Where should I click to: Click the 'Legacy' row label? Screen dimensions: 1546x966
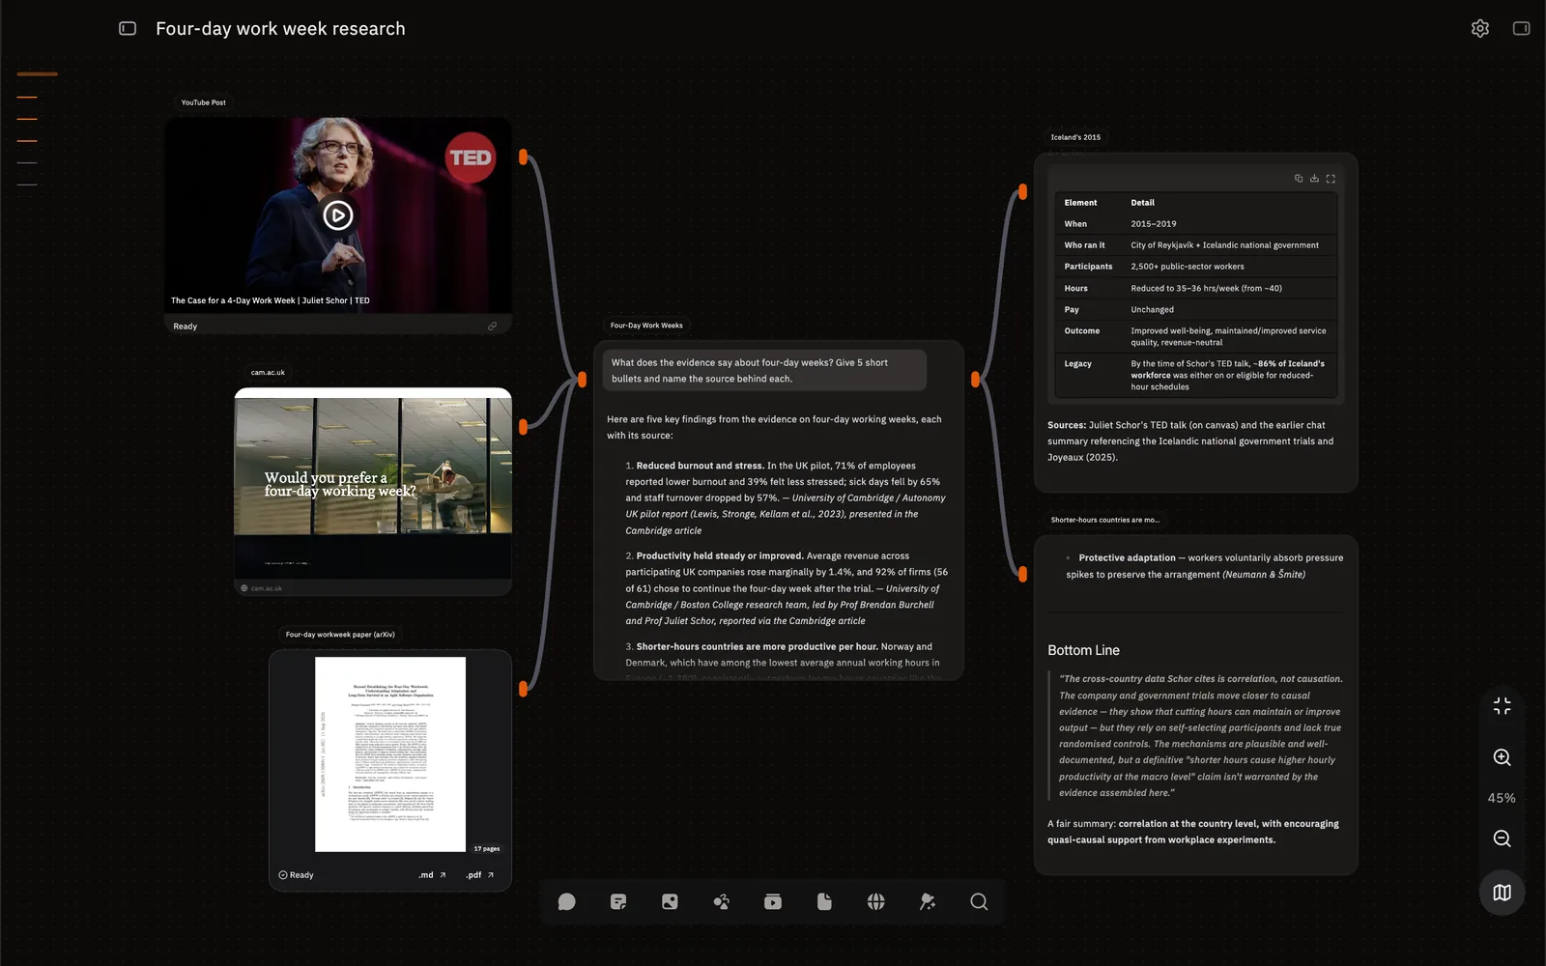[1077, 364]
